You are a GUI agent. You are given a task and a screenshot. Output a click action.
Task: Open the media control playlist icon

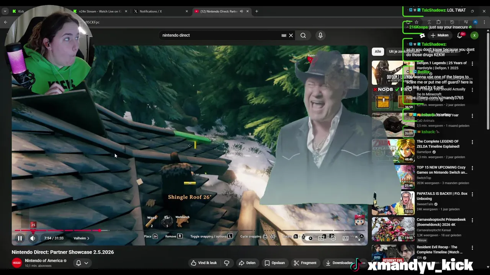click(465, 22)
